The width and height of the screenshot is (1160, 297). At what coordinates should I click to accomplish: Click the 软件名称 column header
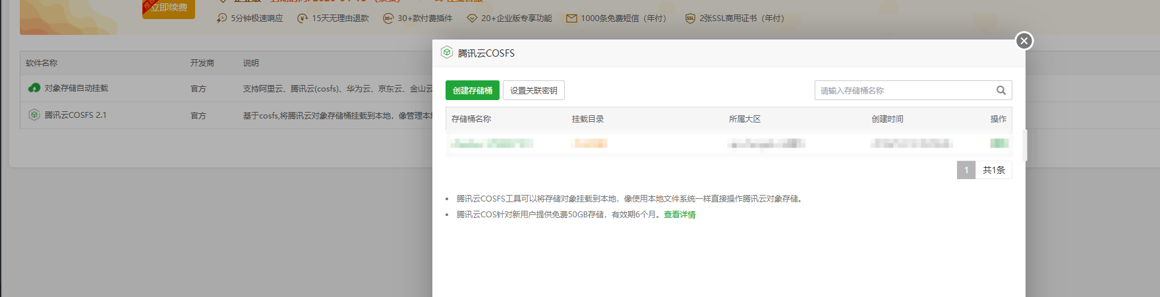tap(42, 63)
